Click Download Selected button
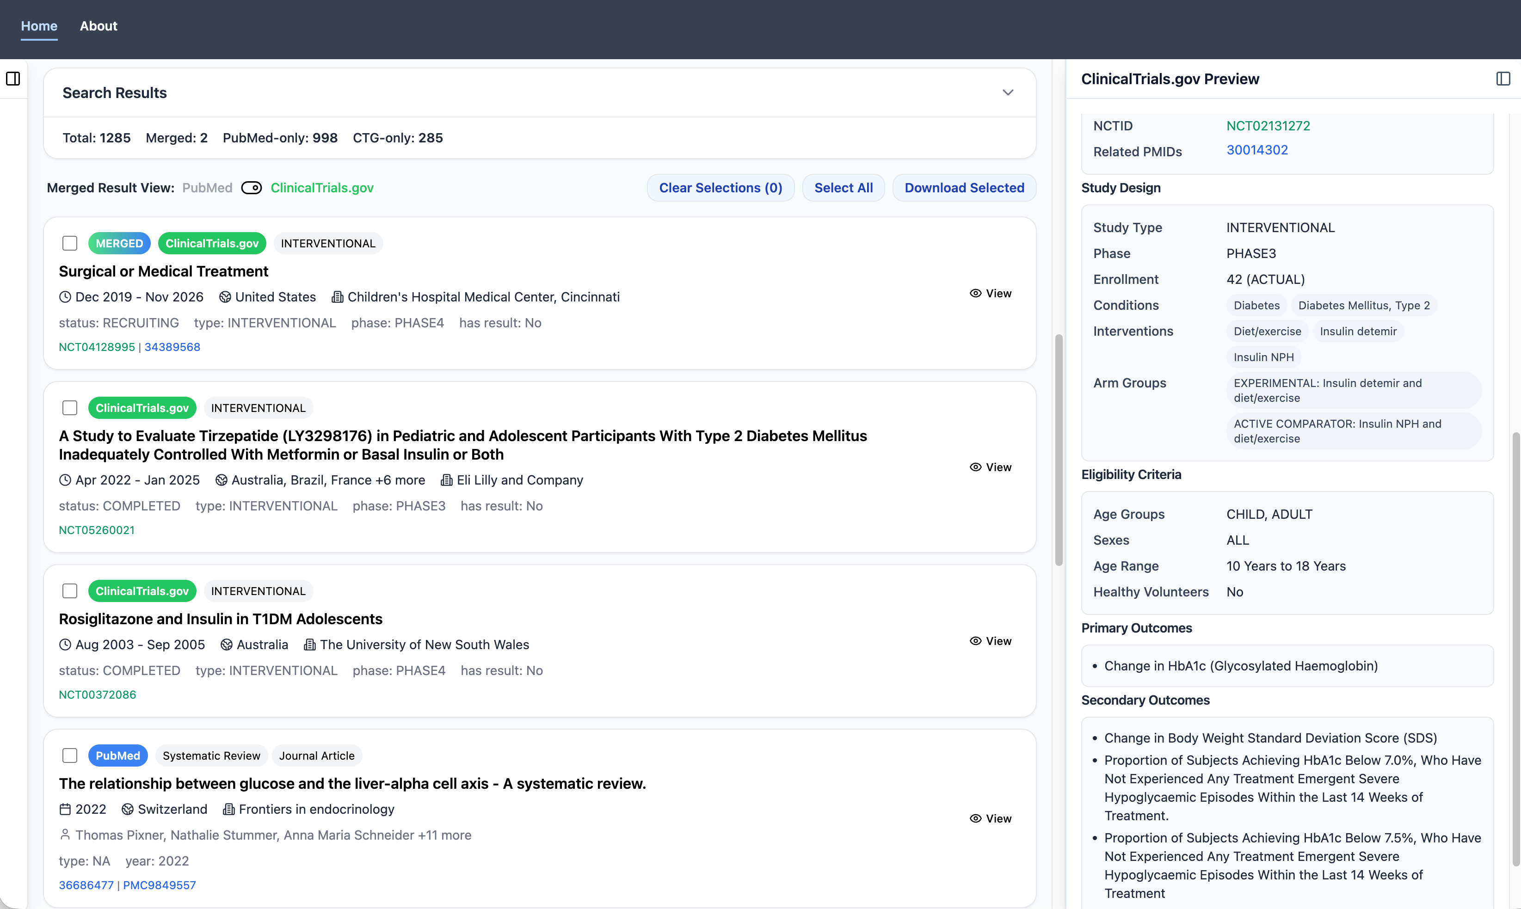The width and height of the screenshot is (1521, 909). pyautogui.click(x=964, y=188)
